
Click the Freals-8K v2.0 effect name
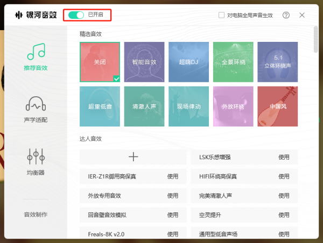[x=106, y=234]
